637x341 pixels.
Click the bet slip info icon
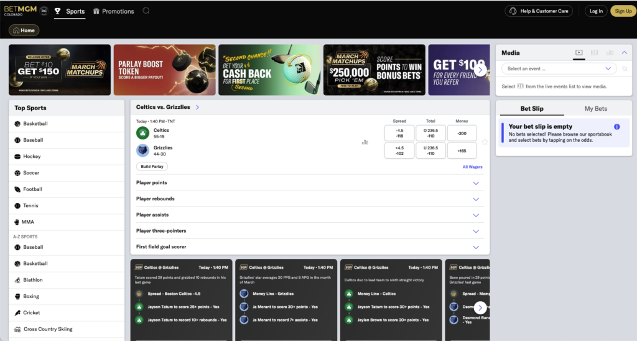coord(616,126)
